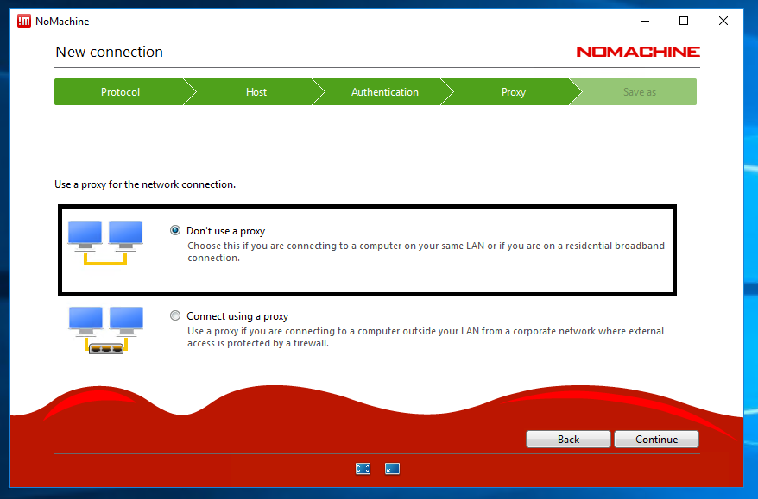Click the description about corporate network firewall
758x499 pixels.
426,337
